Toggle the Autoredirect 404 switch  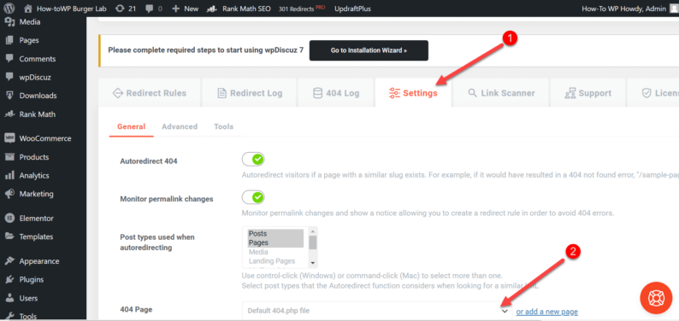253,160
